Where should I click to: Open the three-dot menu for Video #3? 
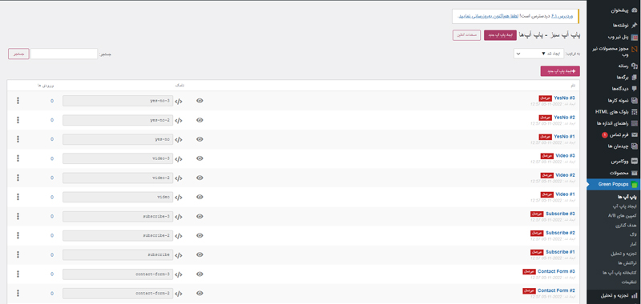coord(18,158)
